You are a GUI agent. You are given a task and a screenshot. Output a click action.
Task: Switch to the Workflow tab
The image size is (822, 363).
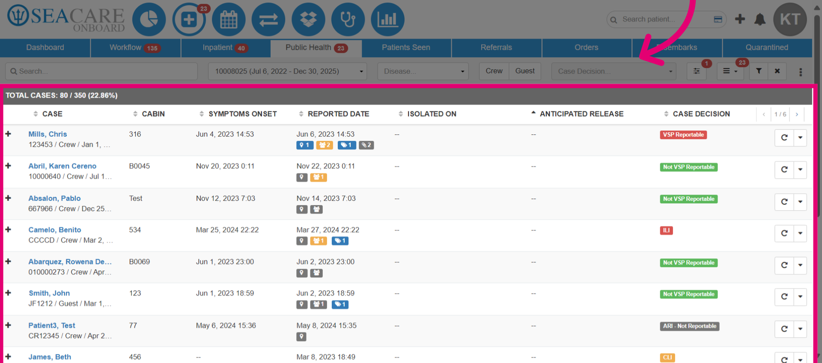click(x=135, y=48)
